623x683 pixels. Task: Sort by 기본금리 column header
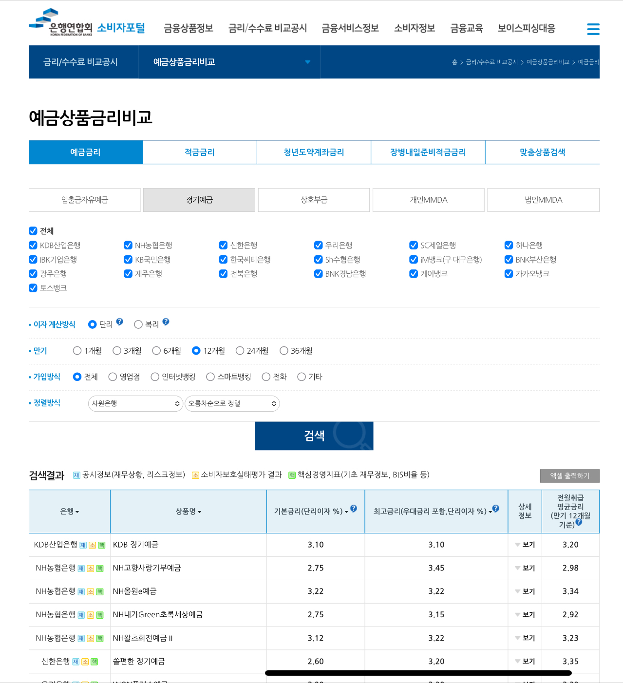(x=311, y=512)
